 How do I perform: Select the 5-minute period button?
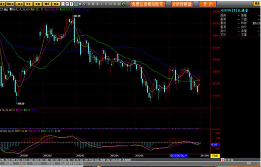[x=106, y=4]
